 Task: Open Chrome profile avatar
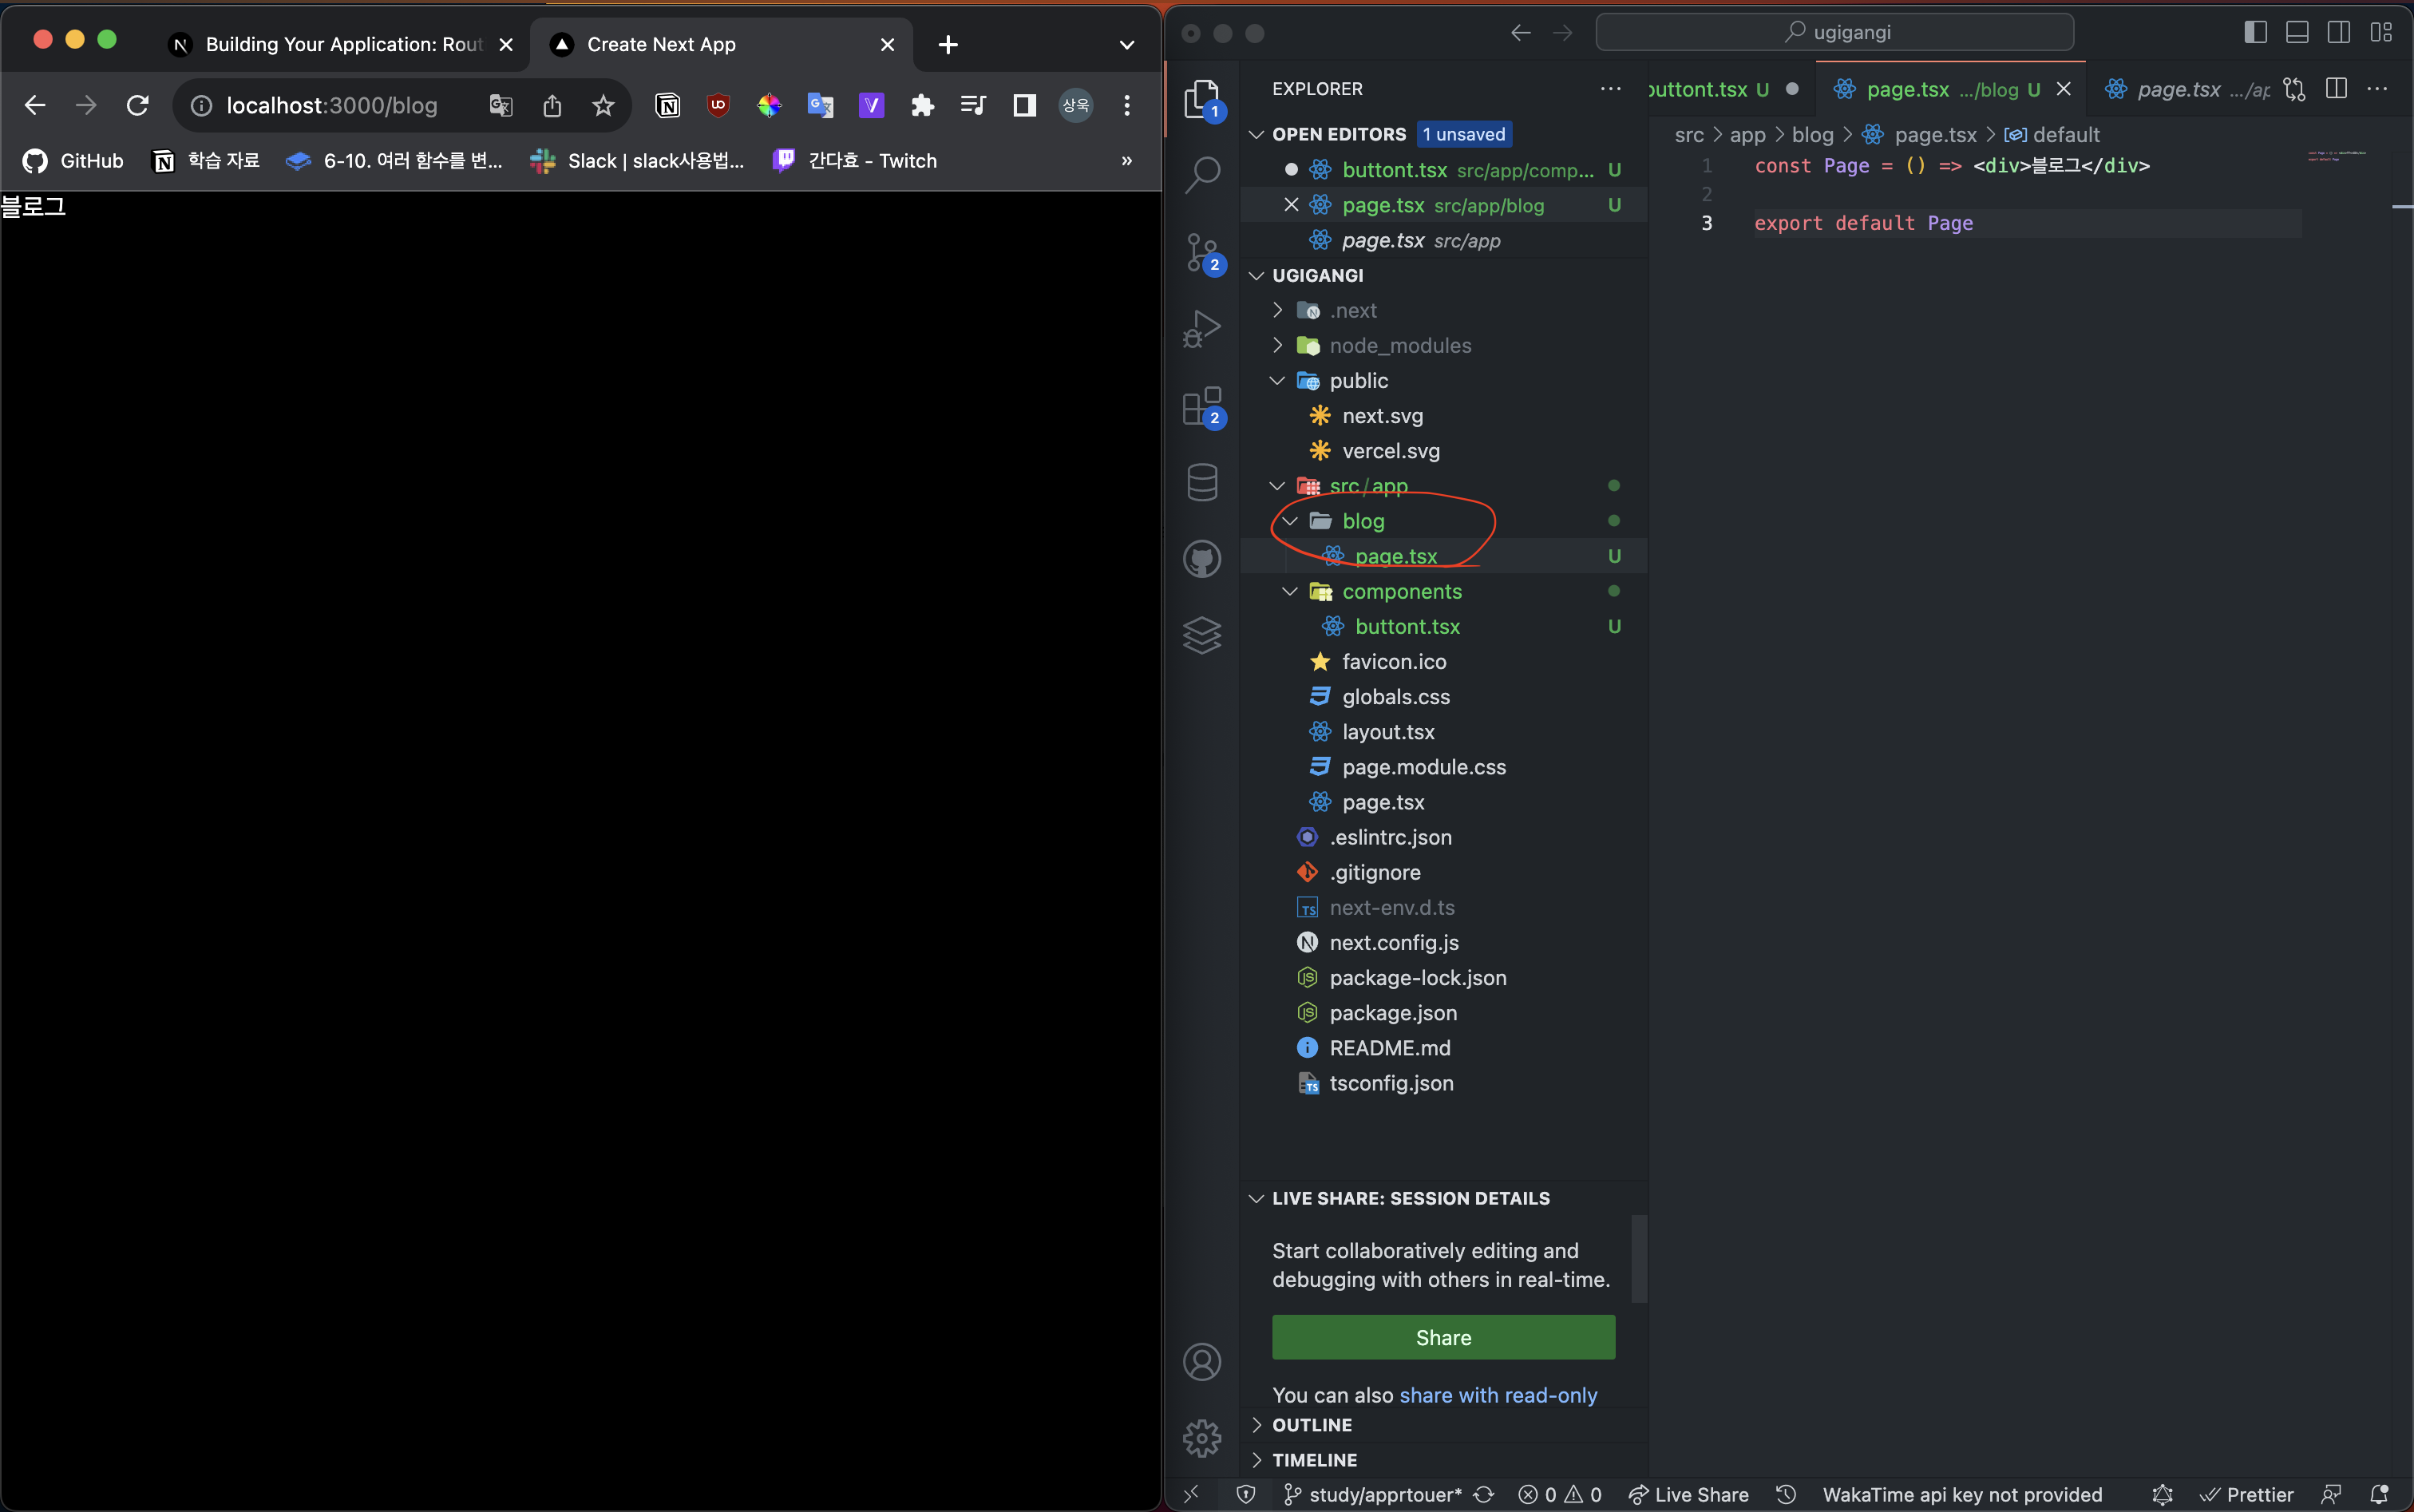(x=1076, y=105)
